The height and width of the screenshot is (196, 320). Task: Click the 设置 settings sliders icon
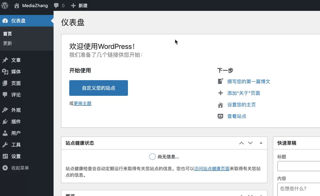(5, 156)
